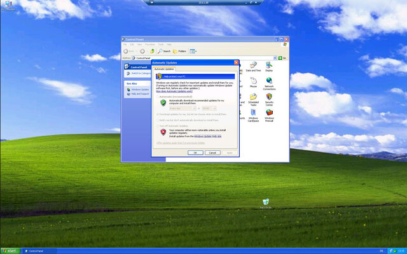Open the Network Connections icon
407x254 pixels.
click(269, 83)
